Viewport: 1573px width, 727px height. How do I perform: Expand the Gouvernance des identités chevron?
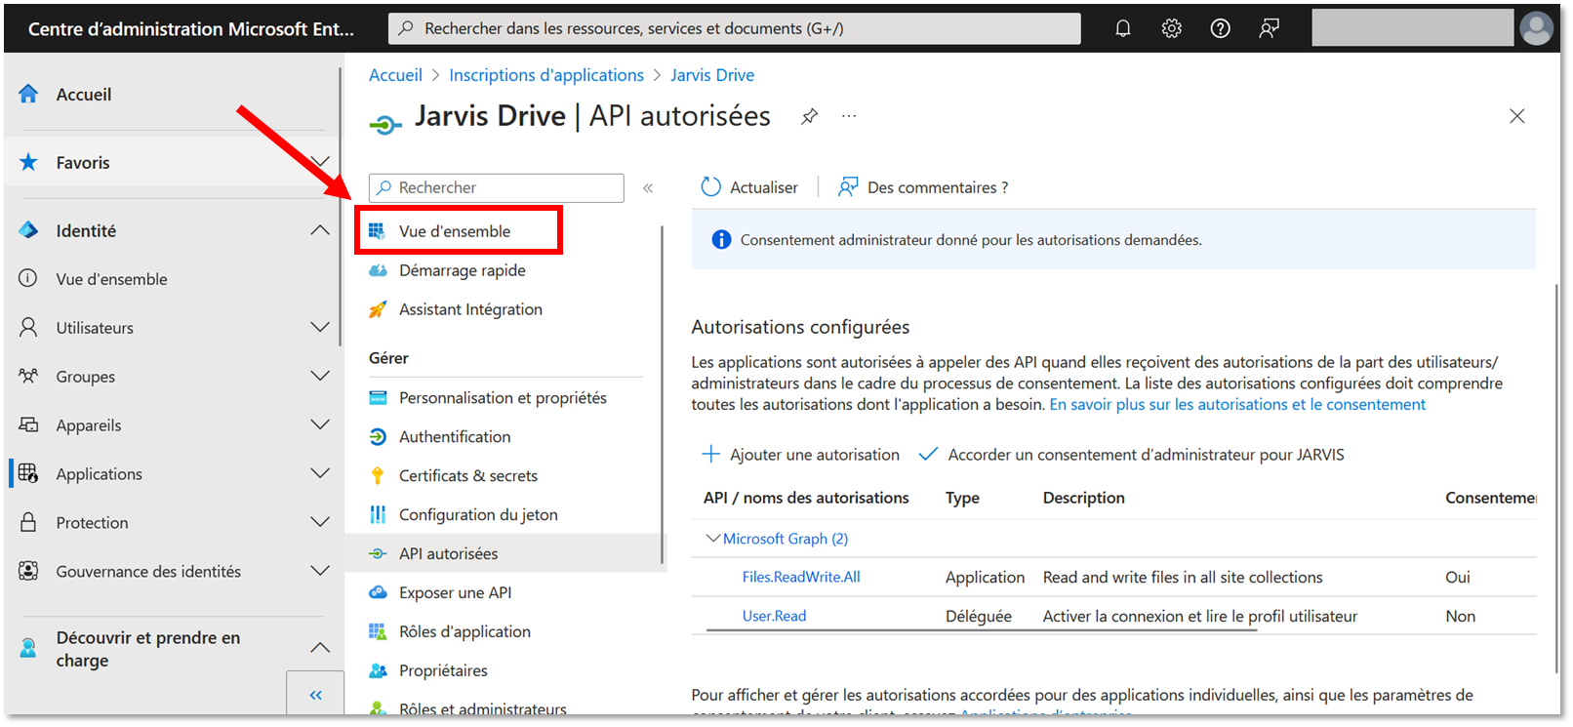click(320, 571)
